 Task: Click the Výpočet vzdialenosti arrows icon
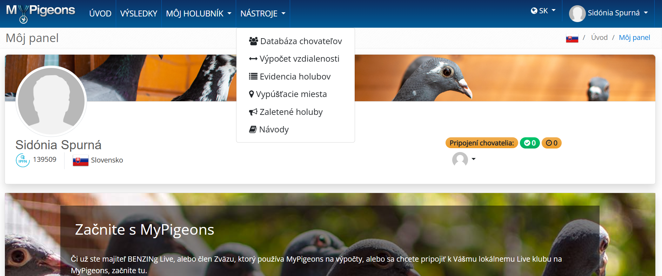pos(253,59)
